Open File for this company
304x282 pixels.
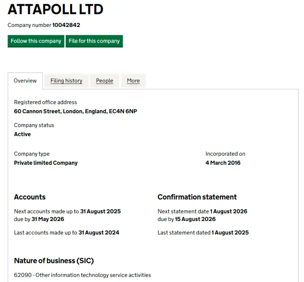coord(94,41)
